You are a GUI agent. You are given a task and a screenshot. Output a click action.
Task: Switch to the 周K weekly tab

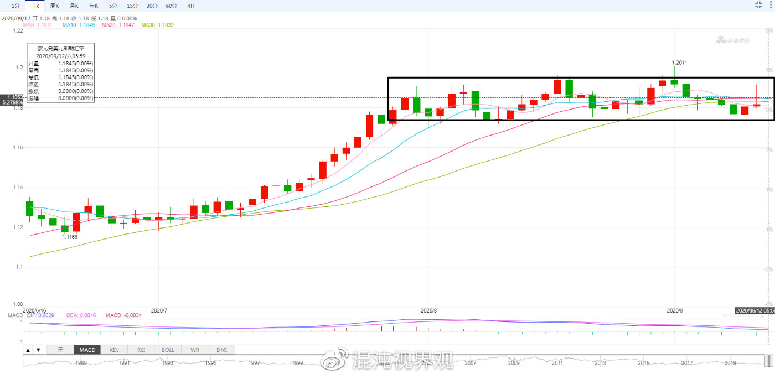(54, 6)
